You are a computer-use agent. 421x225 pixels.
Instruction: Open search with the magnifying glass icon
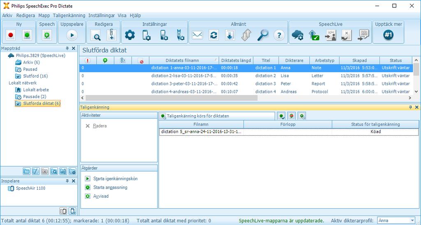tap(263, 35)
